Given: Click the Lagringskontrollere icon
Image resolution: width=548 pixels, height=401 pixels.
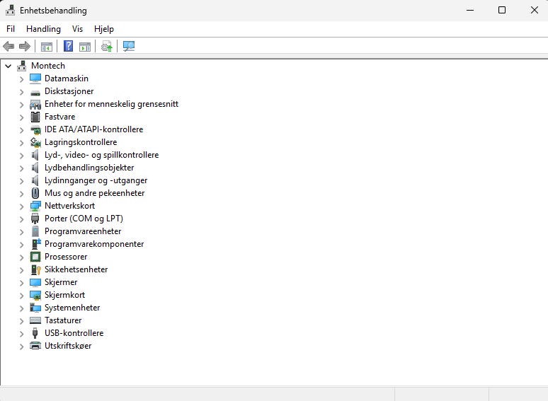Looking at the screenshot, I should tap(35, 142).
